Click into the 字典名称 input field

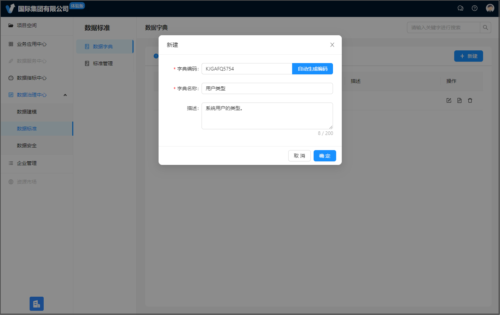[x=267, y=88]
